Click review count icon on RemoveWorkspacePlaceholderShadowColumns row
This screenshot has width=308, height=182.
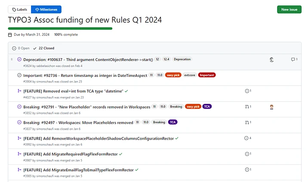(247, 138)
